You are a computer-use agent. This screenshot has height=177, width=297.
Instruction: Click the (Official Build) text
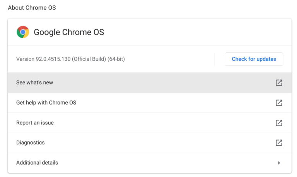(89, 59)
